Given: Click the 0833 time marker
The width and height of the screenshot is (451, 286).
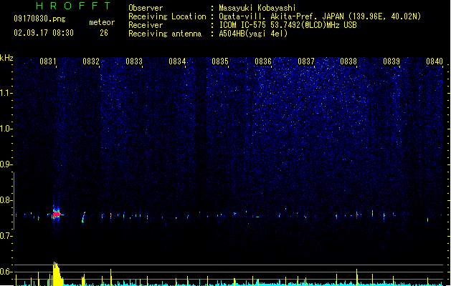Looking at the screenshot, I should tap(134, 61).
